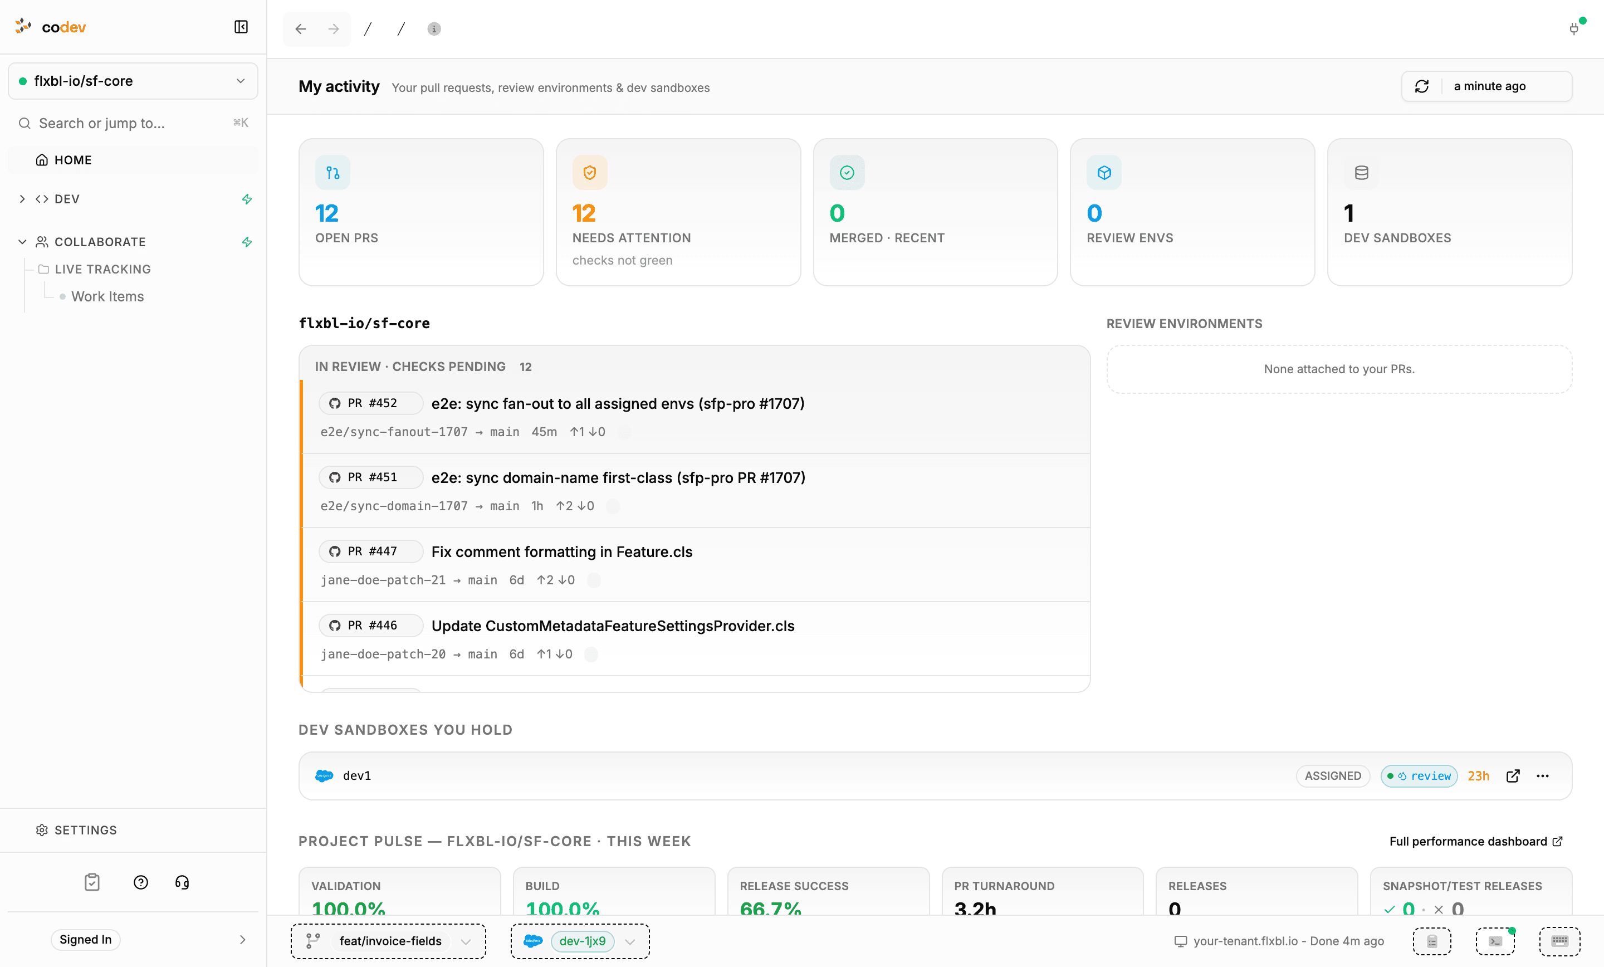The width and height of the screenshot is (1604, 967).
Task: Open Work Items in the tree
Action: coord(107,296)
